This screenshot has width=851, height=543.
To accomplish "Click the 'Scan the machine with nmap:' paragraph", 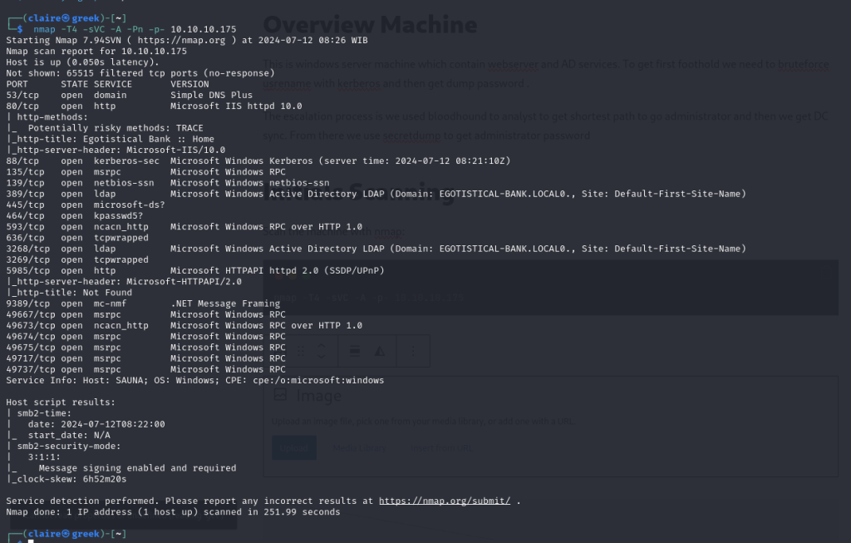I will [334, 232].
